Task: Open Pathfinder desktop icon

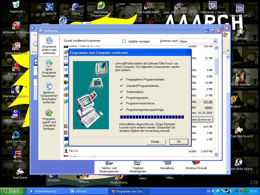Action: 241,35
